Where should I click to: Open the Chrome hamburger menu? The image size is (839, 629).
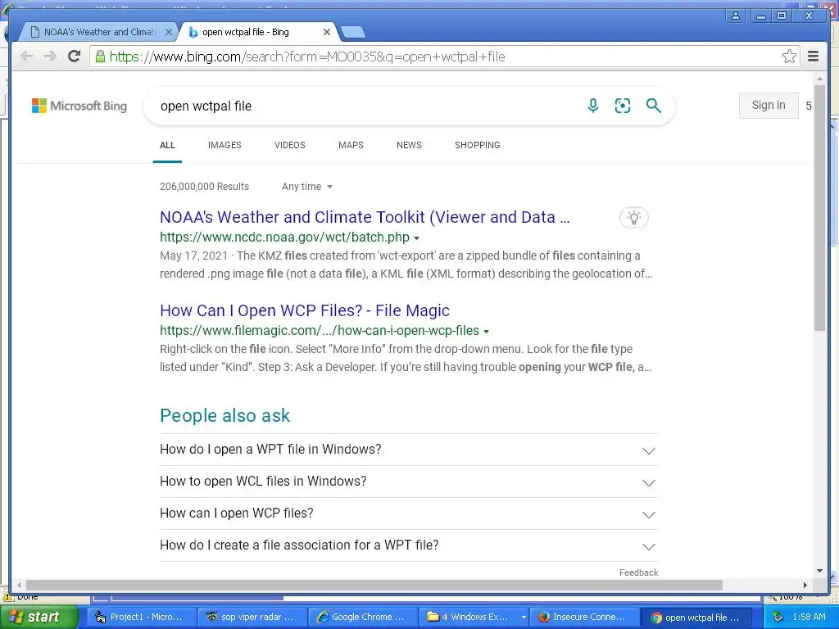(813, 57)
